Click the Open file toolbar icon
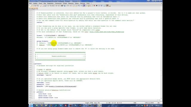 tap(33, 6)
